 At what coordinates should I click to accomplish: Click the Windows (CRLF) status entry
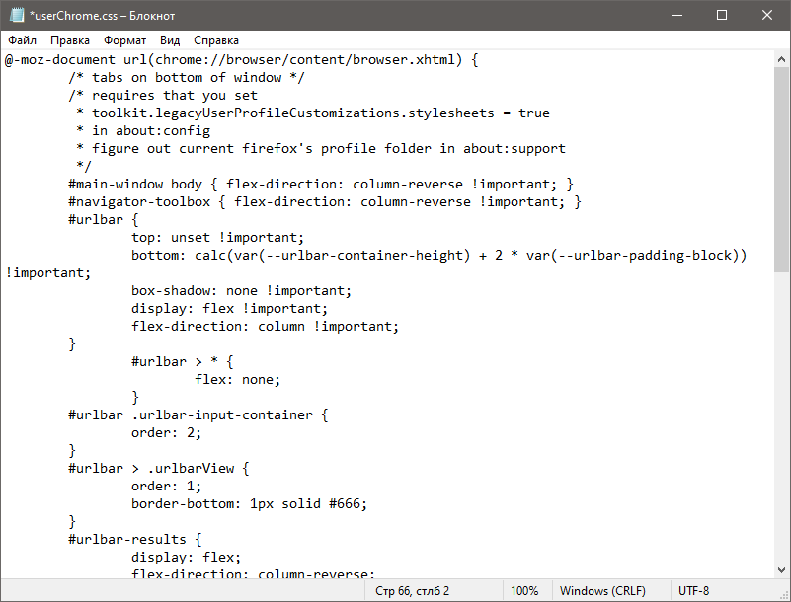tap(602, 590)
